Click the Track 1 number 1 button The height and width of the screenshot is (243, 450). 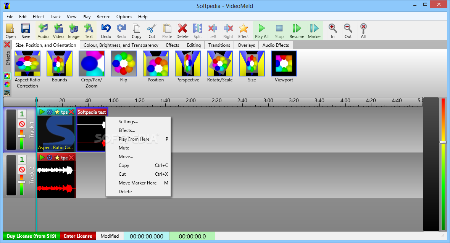click(x=22, y=114)
